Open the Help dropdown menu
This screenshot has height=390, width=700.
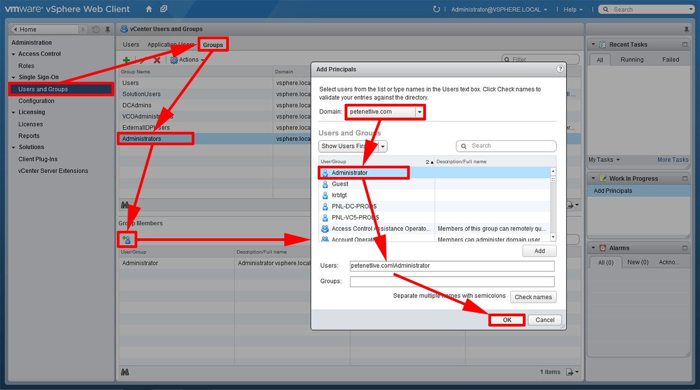pyautogui.click(x=573, y=10)
